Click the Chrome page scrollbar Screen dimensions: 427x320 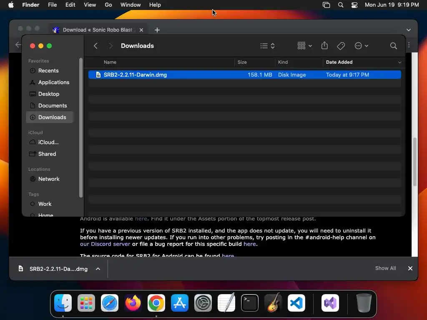[x=415, y=162]
